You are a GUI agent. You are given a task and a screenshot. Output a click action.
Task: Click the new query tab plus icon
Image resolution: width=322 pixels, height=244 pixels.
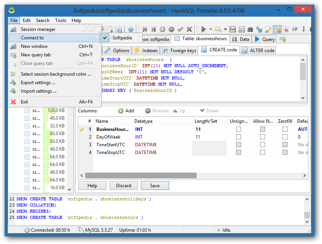coord(283,39)
